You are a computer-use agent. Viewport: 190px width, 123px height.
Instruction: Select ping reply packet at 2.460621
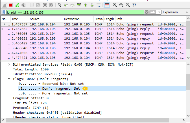pyautogui.click(x=93, y=38)
